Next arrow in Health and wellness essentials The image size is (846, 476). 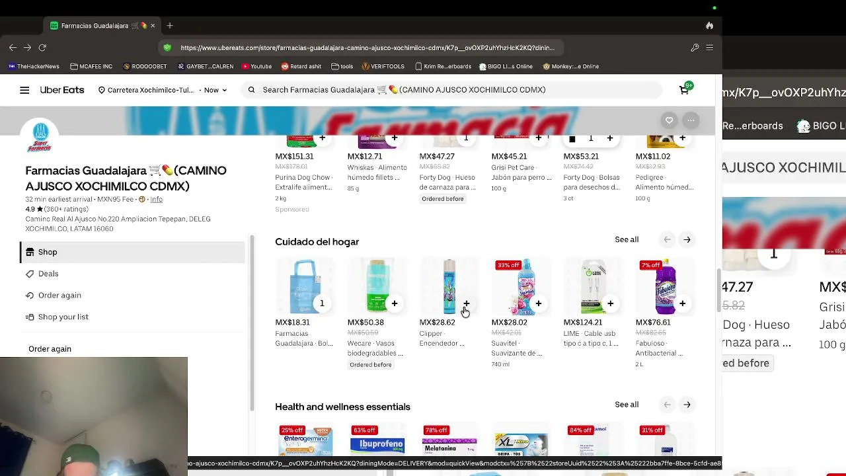click(687, 405)
